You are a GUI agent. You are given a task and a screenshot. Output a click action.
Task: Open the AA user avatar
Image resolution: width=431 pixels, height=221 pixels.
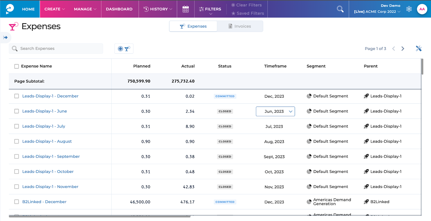pos(422,9)
